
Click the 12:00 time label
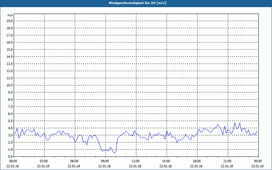135,161
